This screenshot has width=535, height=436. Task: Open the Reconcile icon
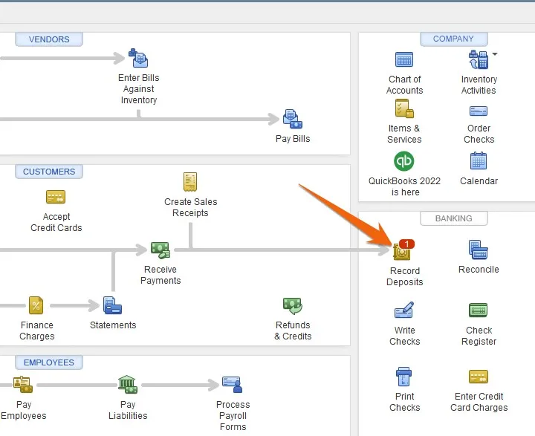pos(479,250)
